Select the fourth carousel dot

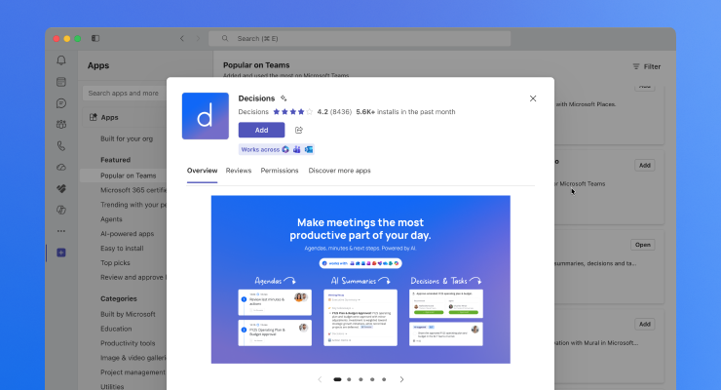(372, 379)
